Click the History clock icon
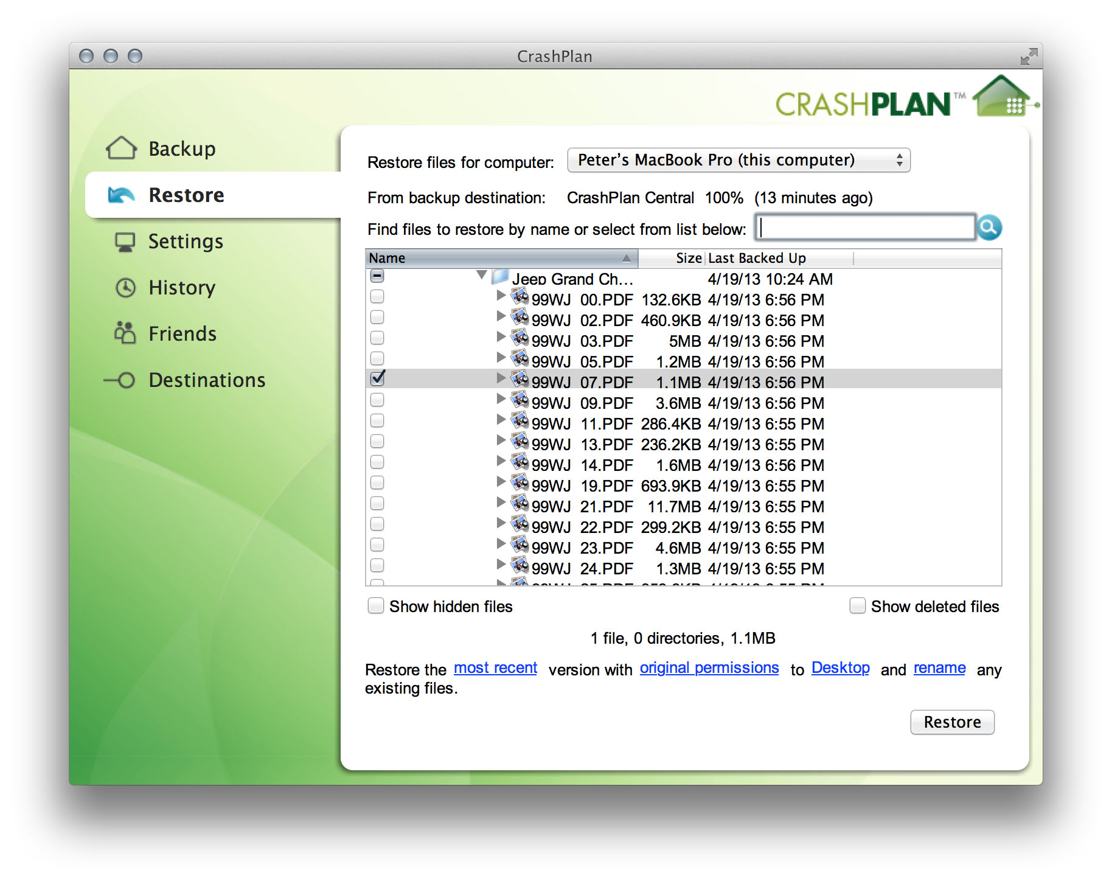Screen dimensions: 1112x881 126,287
